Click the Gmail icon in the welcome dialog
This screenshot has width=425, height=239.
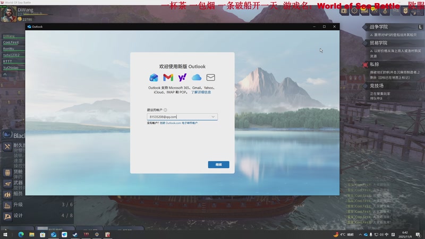click(168, 78)
